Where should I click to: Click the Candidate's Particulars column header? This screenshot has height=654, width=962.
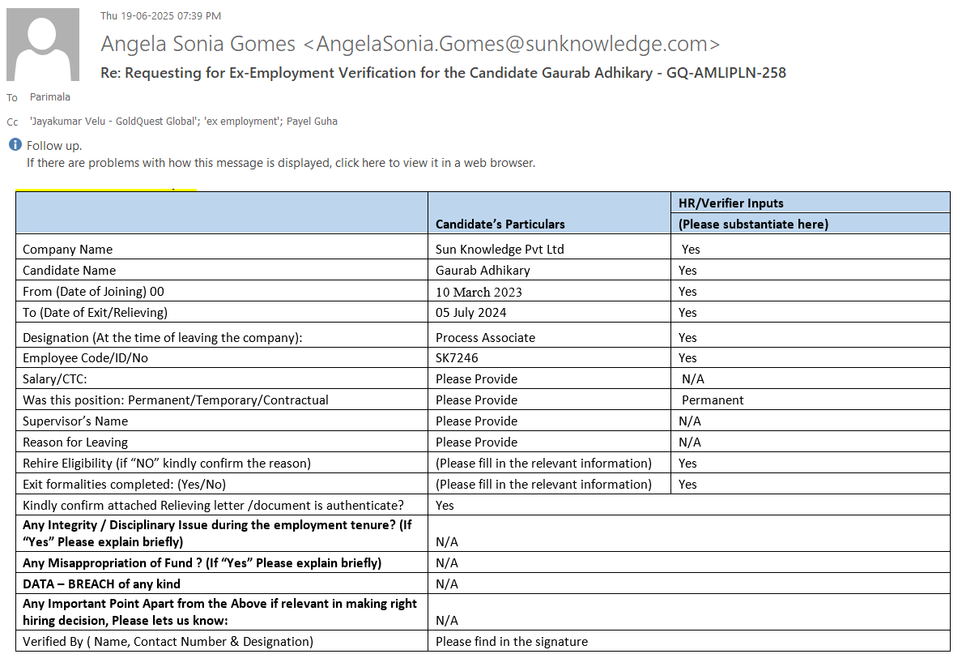pyautogui.click(x=500, y=224)
